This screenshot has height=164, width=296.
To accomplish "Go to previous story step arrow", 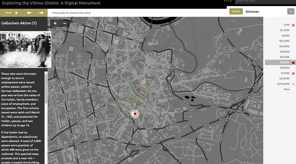I will [29, 13].
